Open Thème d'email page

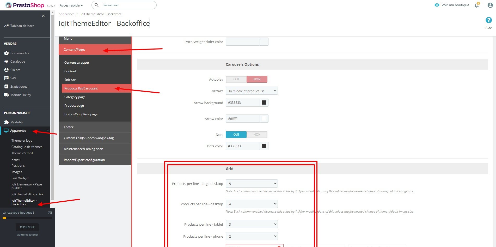click(22, 153)
